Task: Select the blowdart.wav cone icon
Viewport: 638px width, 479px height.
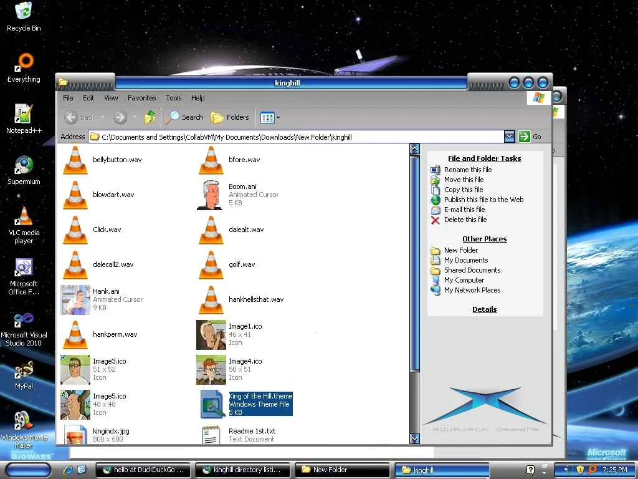Action: [x=75, y=195]
